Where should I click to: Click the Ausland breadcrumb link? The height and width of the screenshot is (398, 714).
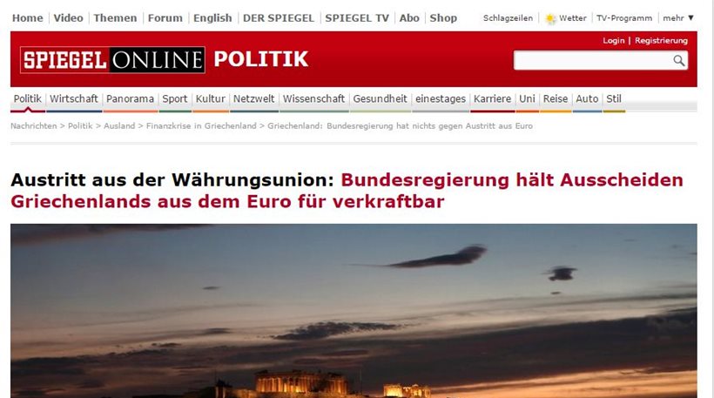(119, 125)
